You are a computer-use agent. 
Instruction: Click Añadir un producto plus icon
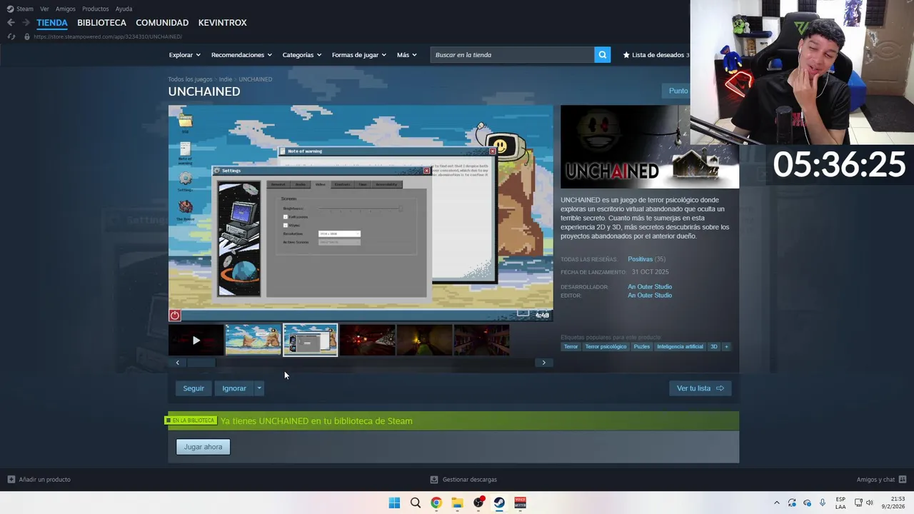pyautogui.click(x=11, y=480)
